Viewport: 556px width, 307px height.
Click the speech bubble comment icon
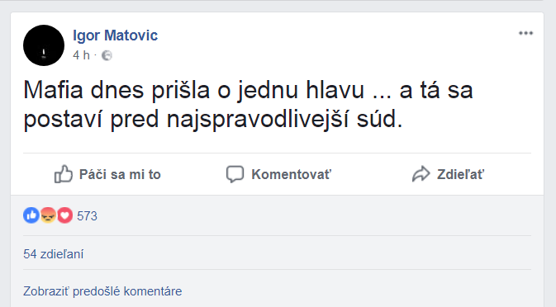235,174
